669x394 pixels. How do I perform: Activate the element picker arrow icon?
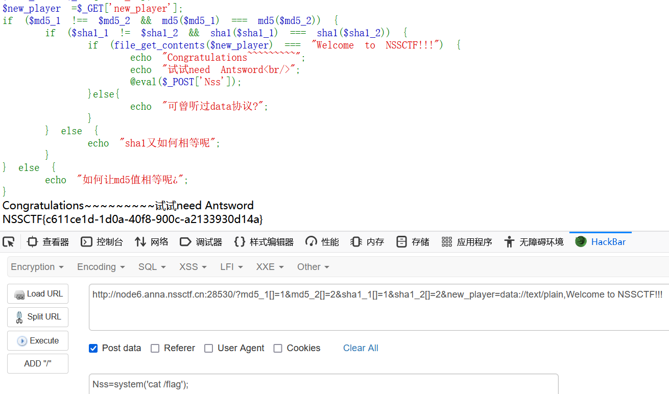pyautogui.click(x=8, y=242)
